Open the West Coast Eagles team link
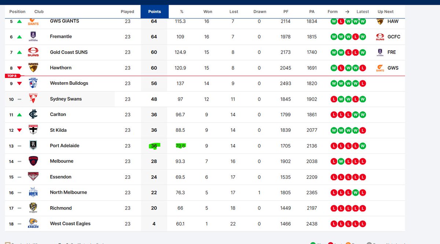Viewport: 440px width, 244px height. (70, 223)
